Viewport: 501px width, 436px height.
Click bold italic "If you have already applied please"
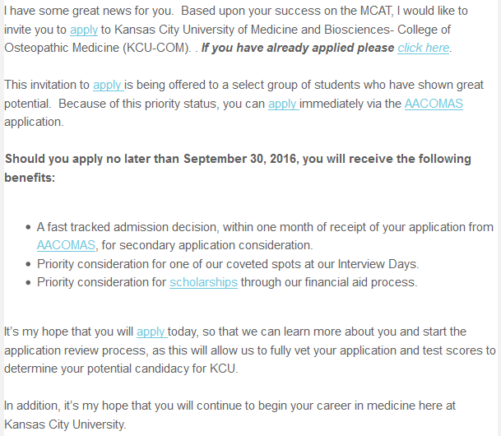point(298,48)
